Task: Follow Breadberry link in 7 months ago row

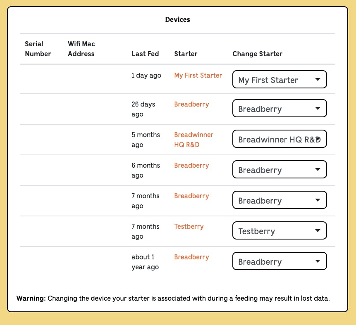Action: pyautogui.click(x=191, y=196)
